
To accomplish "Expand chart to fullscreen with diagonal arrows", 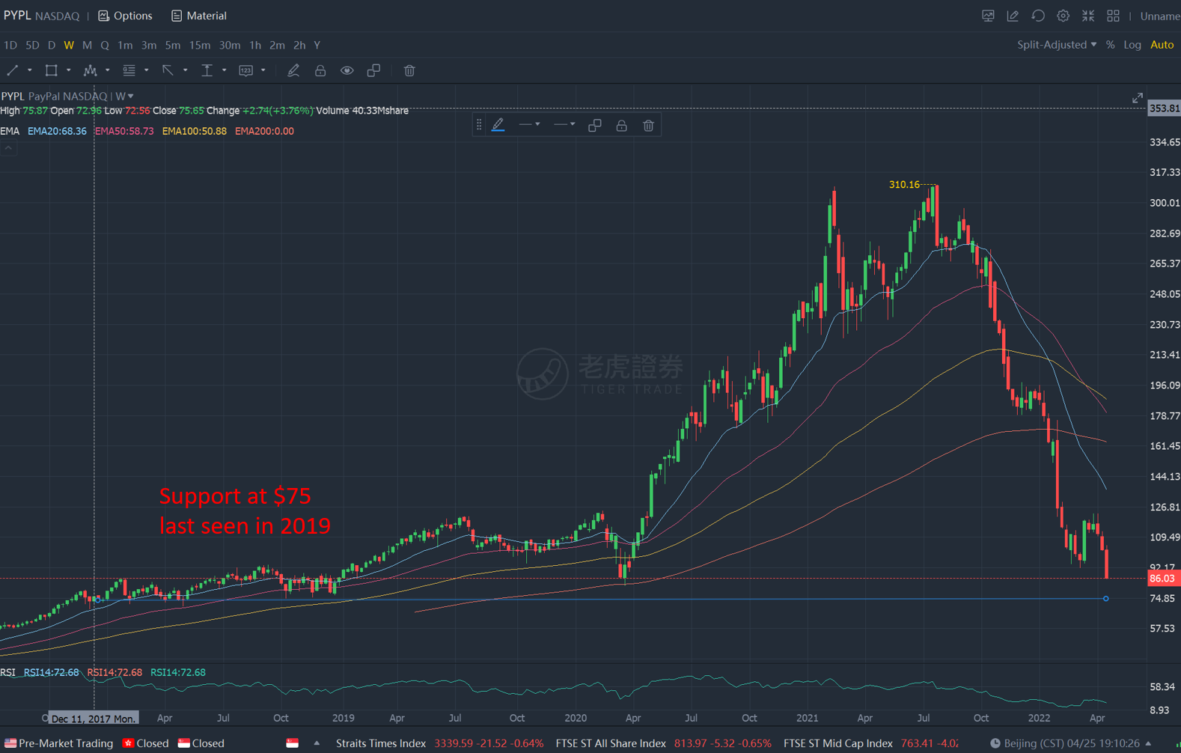I will 1138,98.
